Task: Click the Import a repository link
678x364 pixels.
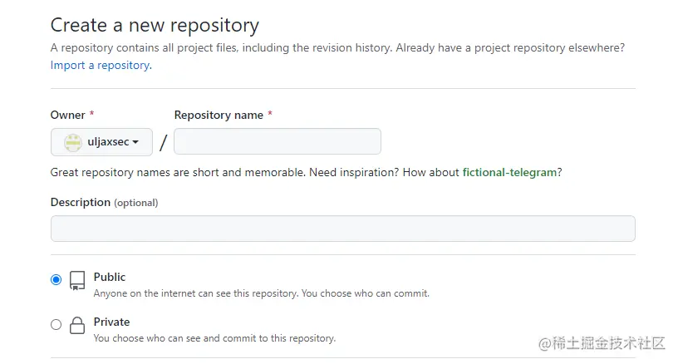Action: click(x=100, y=65)
